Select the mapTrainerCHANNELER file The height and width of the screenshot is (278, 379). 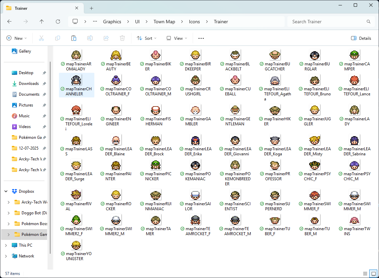76,85
